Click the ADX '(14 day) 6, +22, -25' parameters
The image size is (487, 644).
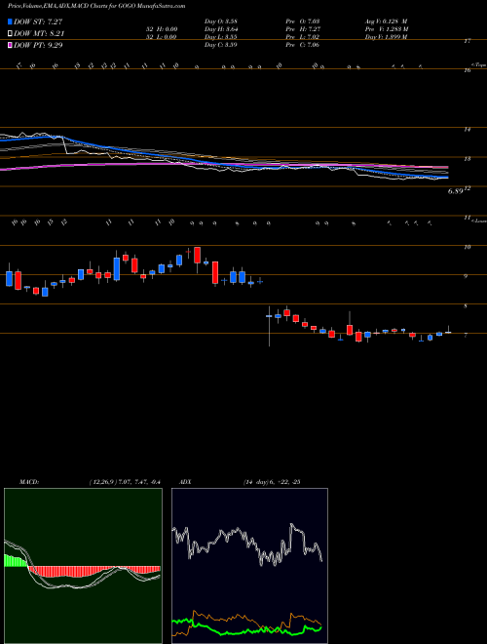tap(272, 482)
